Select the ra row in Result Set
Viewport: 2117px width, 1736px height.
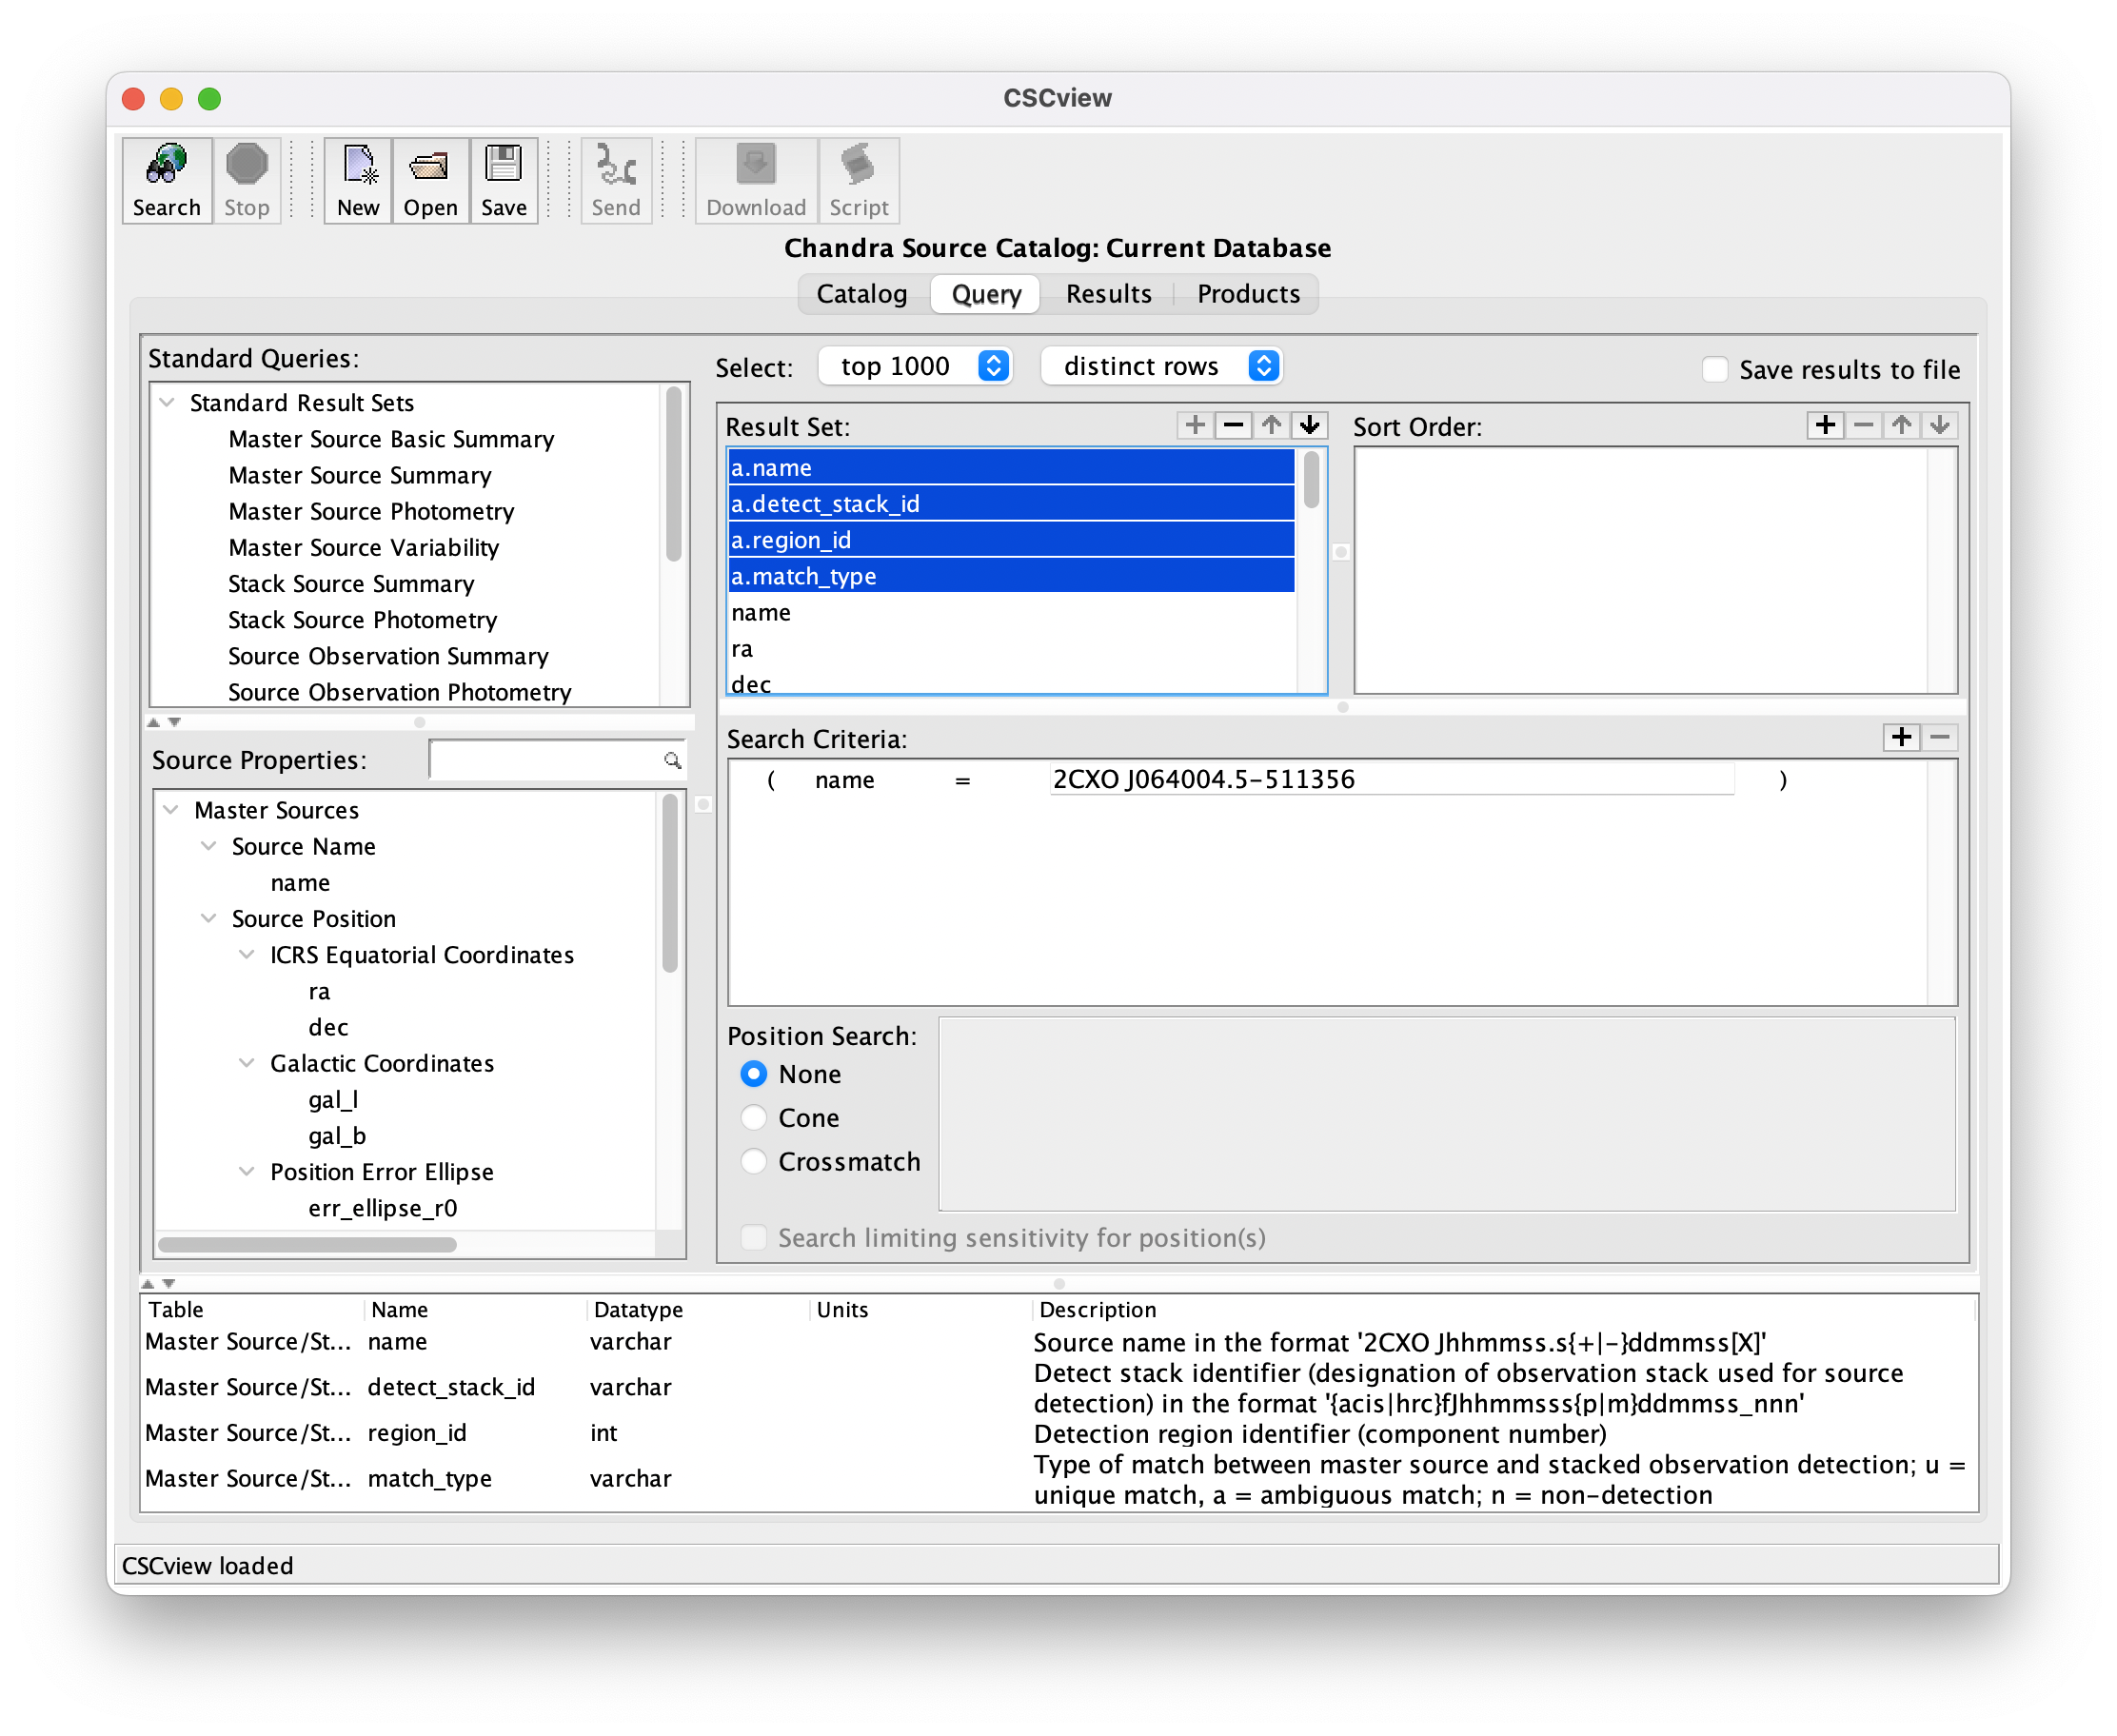[1010, 648]
